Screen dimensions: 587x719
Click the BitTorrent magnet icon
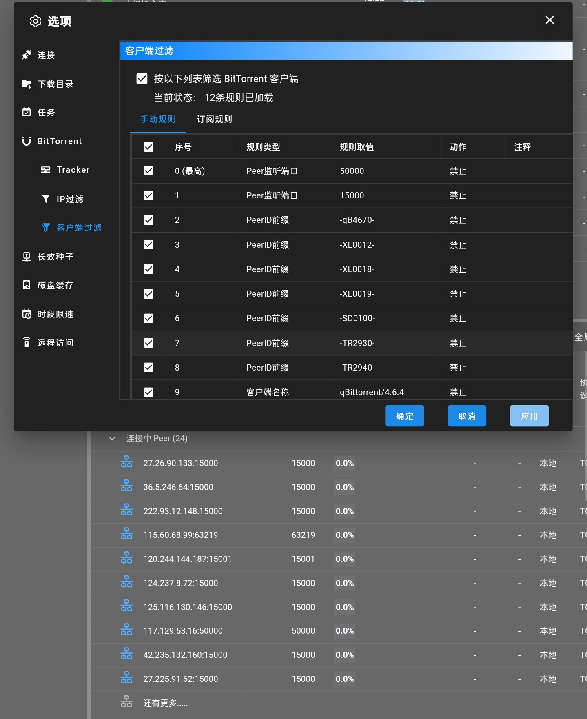coord(27,141)
